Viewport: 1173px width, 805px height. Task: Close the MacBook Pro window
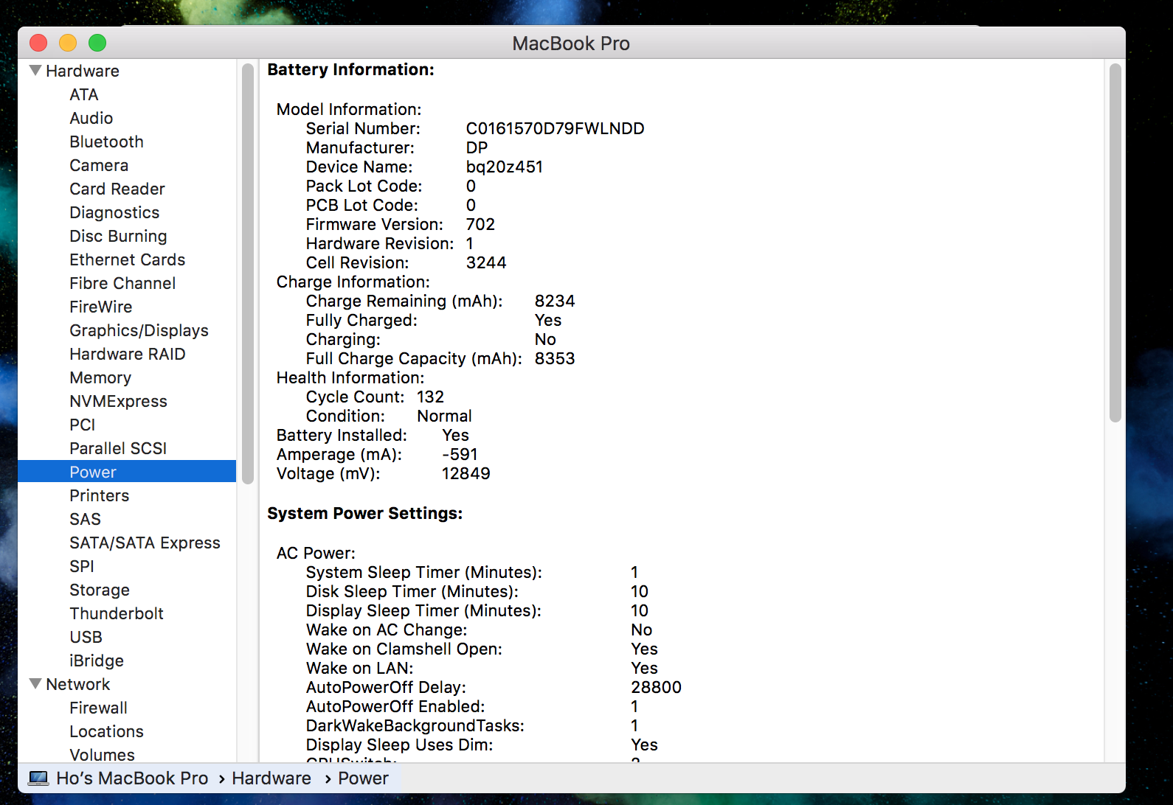click(38, 43)
